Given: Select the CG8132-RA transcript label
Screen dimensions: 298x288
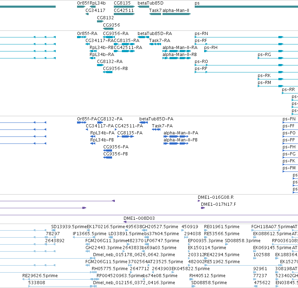Looking at the screenshot, I should (x=110, y=62).
